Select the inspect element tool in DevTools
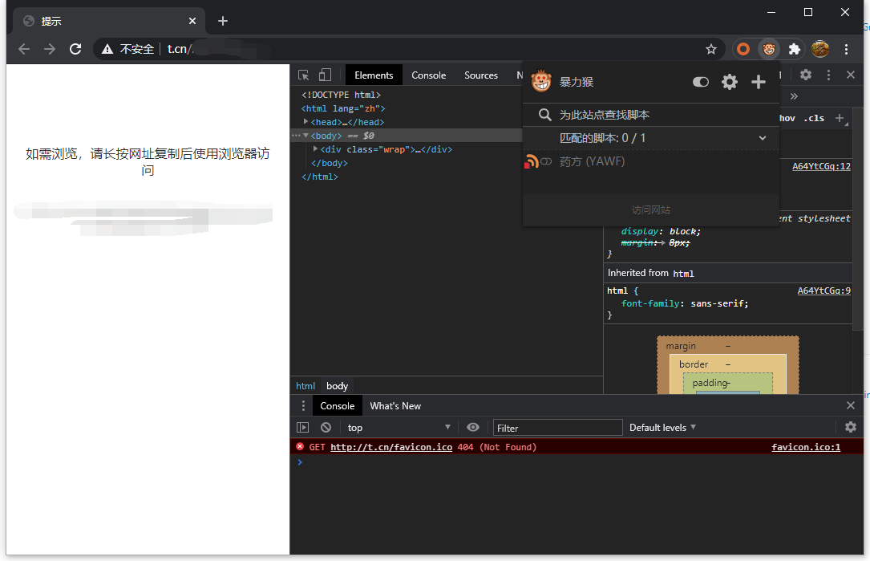This screenshot has width=870, height=561. click(x=303, y=74)
